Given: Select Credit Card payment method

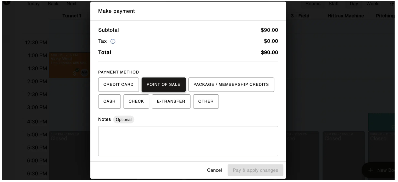Looking at the screenshot, I should [x=118, y=84].
